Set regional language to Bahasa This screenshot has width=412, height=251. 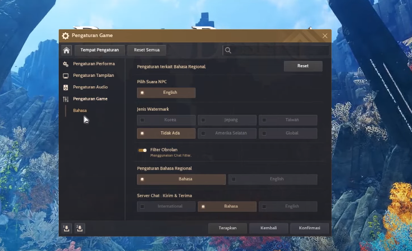[181, 179]
